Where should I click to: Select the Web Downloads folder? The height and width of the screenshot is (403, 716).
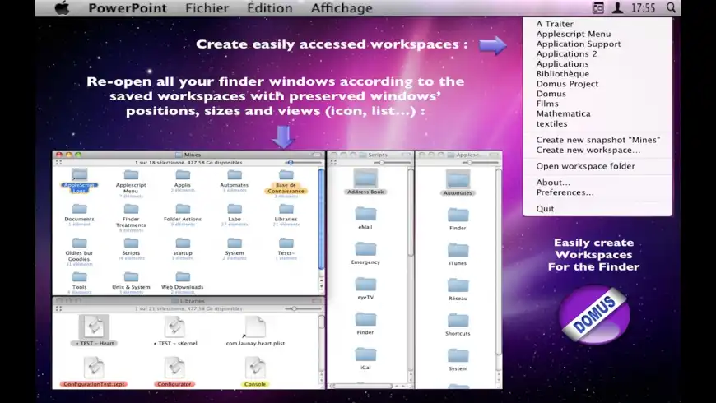[183, 282]
